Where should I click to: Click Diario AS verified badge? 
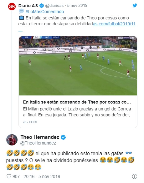(x=42, y=6)
